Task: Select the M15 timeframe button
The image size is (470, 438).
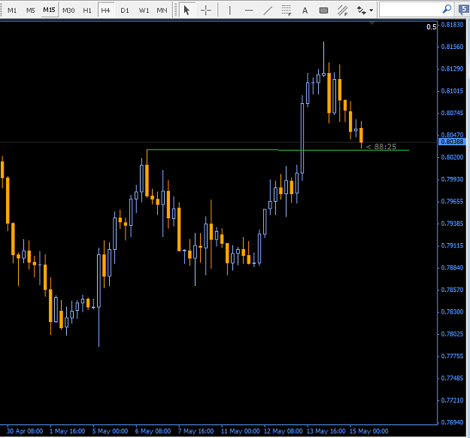Action: click(x=49, y=11)
